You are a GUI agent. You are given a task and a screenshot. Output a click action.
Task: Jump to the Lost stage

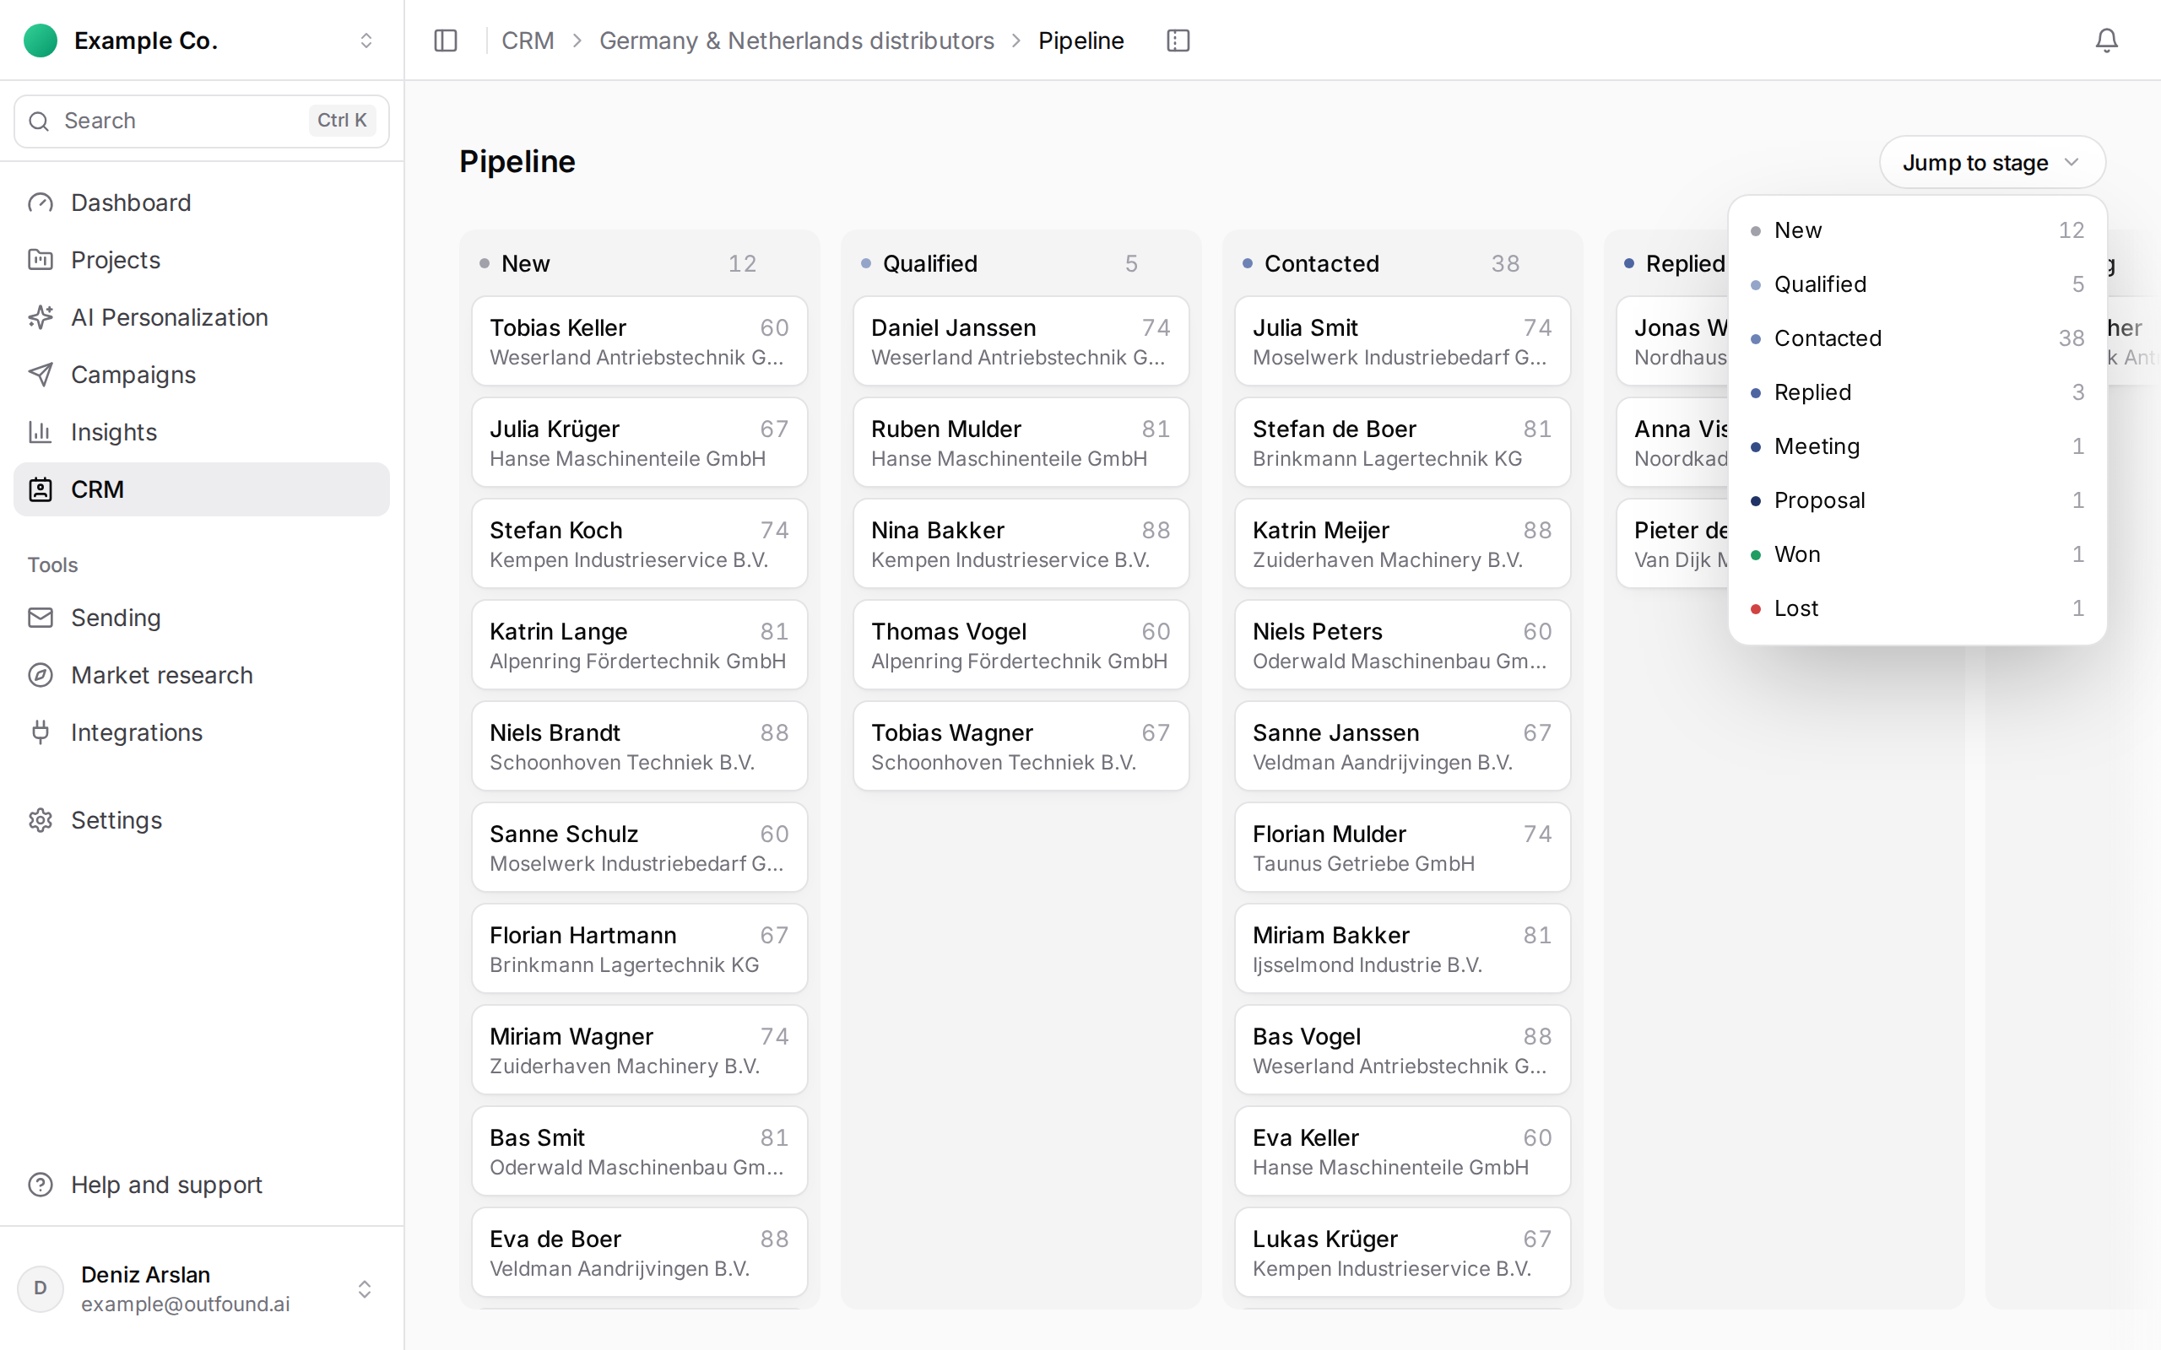pos(1917,608)
